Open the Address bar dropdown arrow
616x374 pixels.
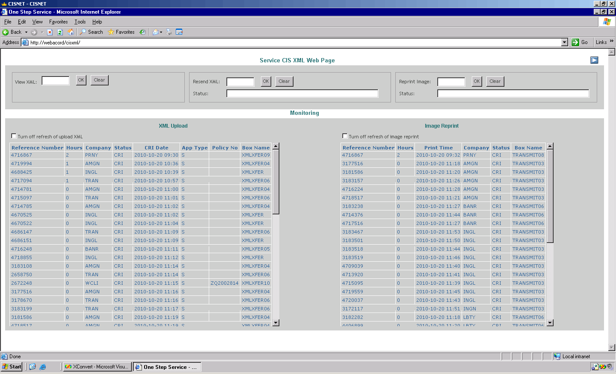click(564, 42)
